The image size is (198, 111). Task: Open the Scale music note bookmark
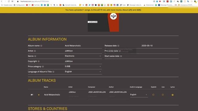point(123,5)
